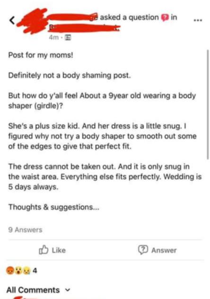Click the vertical scrollbar on the right
Image resolution: width=210 pixels, height=299 pixels.
[x=208, y=104]
